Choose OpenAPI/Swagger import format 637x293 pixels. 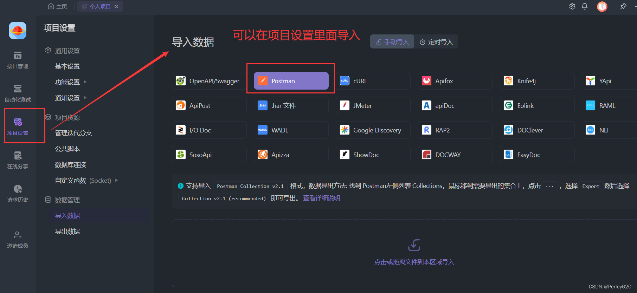[209, 81]
